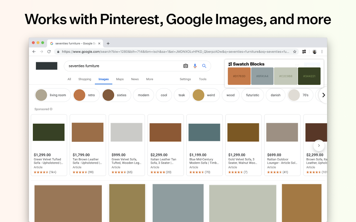Screen dimensions: 356x222
Task: Select the teak filter chip
Action: 181,95
